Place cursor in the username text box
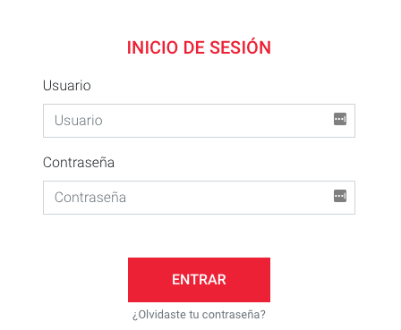 [199, 121]
